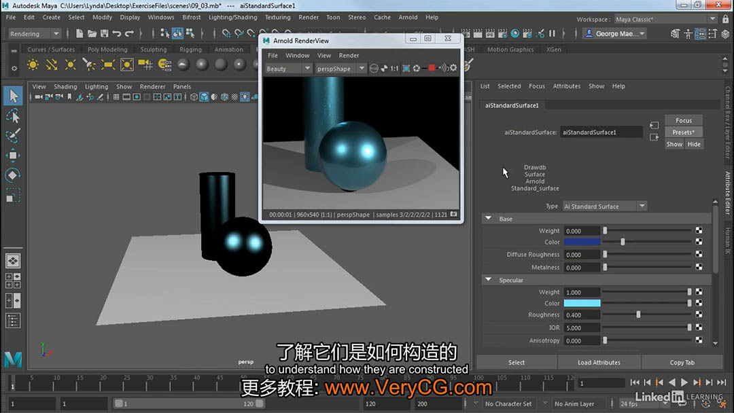This screenshot has height=413, width=734.
Task: Toggle wireframe display in viewport
Action: pos(194,97)
